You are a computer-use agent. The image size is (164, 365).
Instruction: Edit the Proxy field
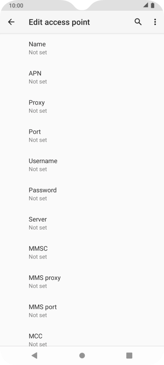click(82, 107)
